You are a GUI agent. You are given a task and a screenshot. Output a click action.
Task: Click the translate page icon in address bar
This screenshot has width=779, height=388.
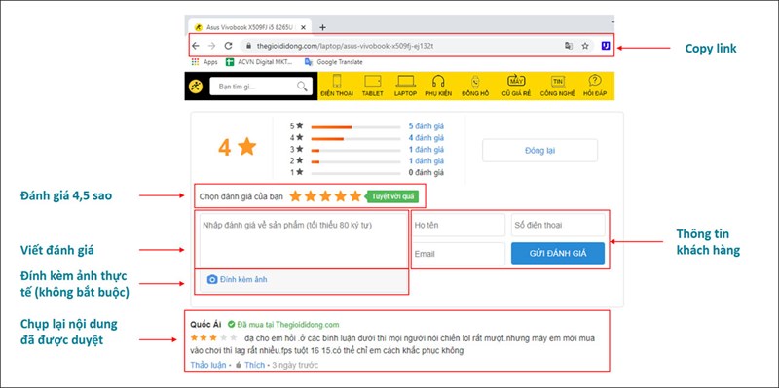(569, 46)
